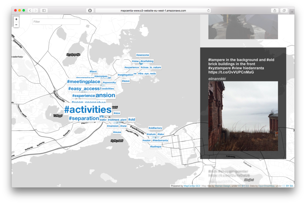306x204 pixels.
Task: Show the Safari sidebar
Action: point(44,10)
